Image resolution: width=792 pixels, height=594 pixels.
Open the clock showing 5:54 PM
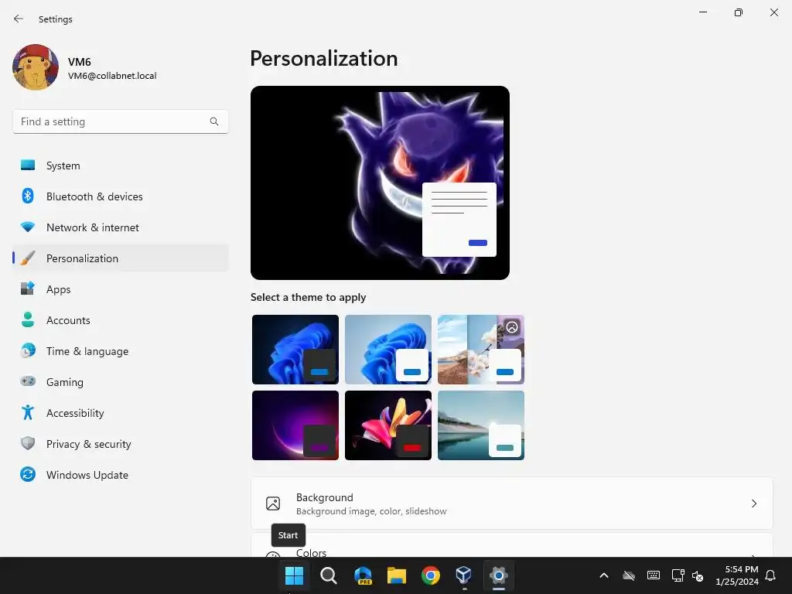pyautogui.click(x=737, y=575)
